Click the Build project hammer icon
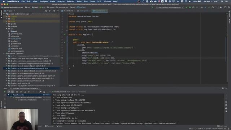The image size is (231, 130). click(152, 7)
